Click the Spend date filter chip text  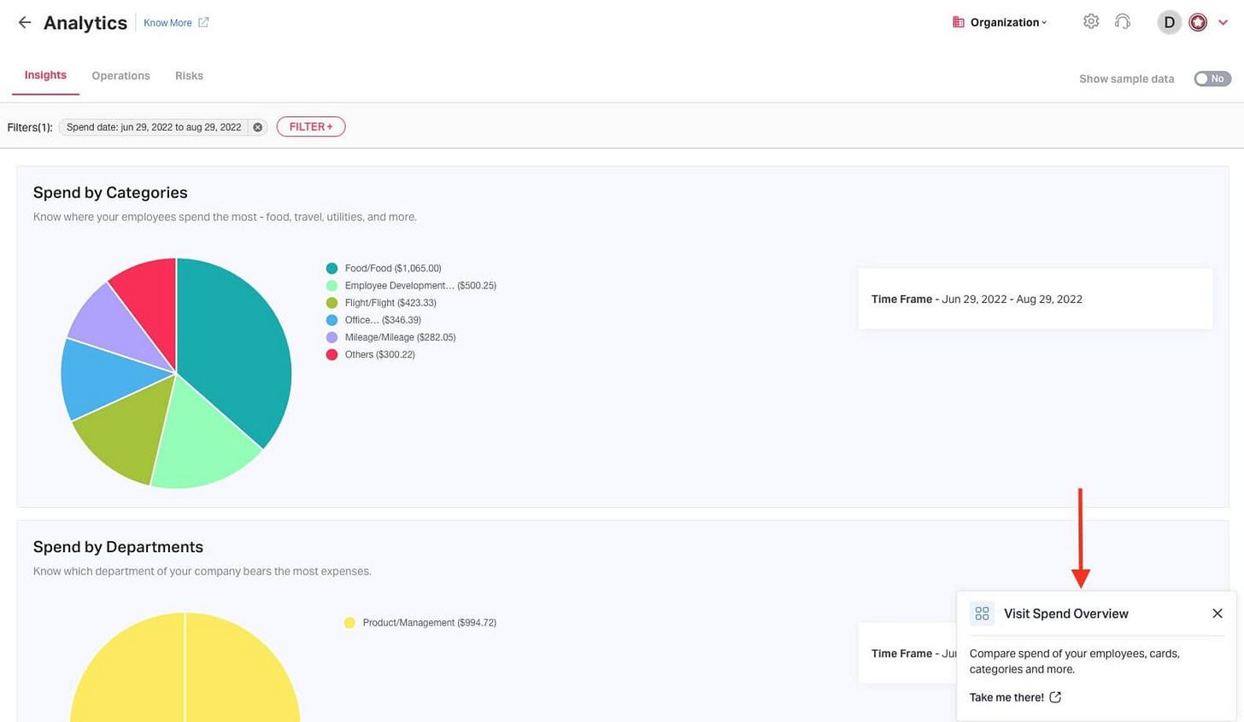[x=154, y=127]
